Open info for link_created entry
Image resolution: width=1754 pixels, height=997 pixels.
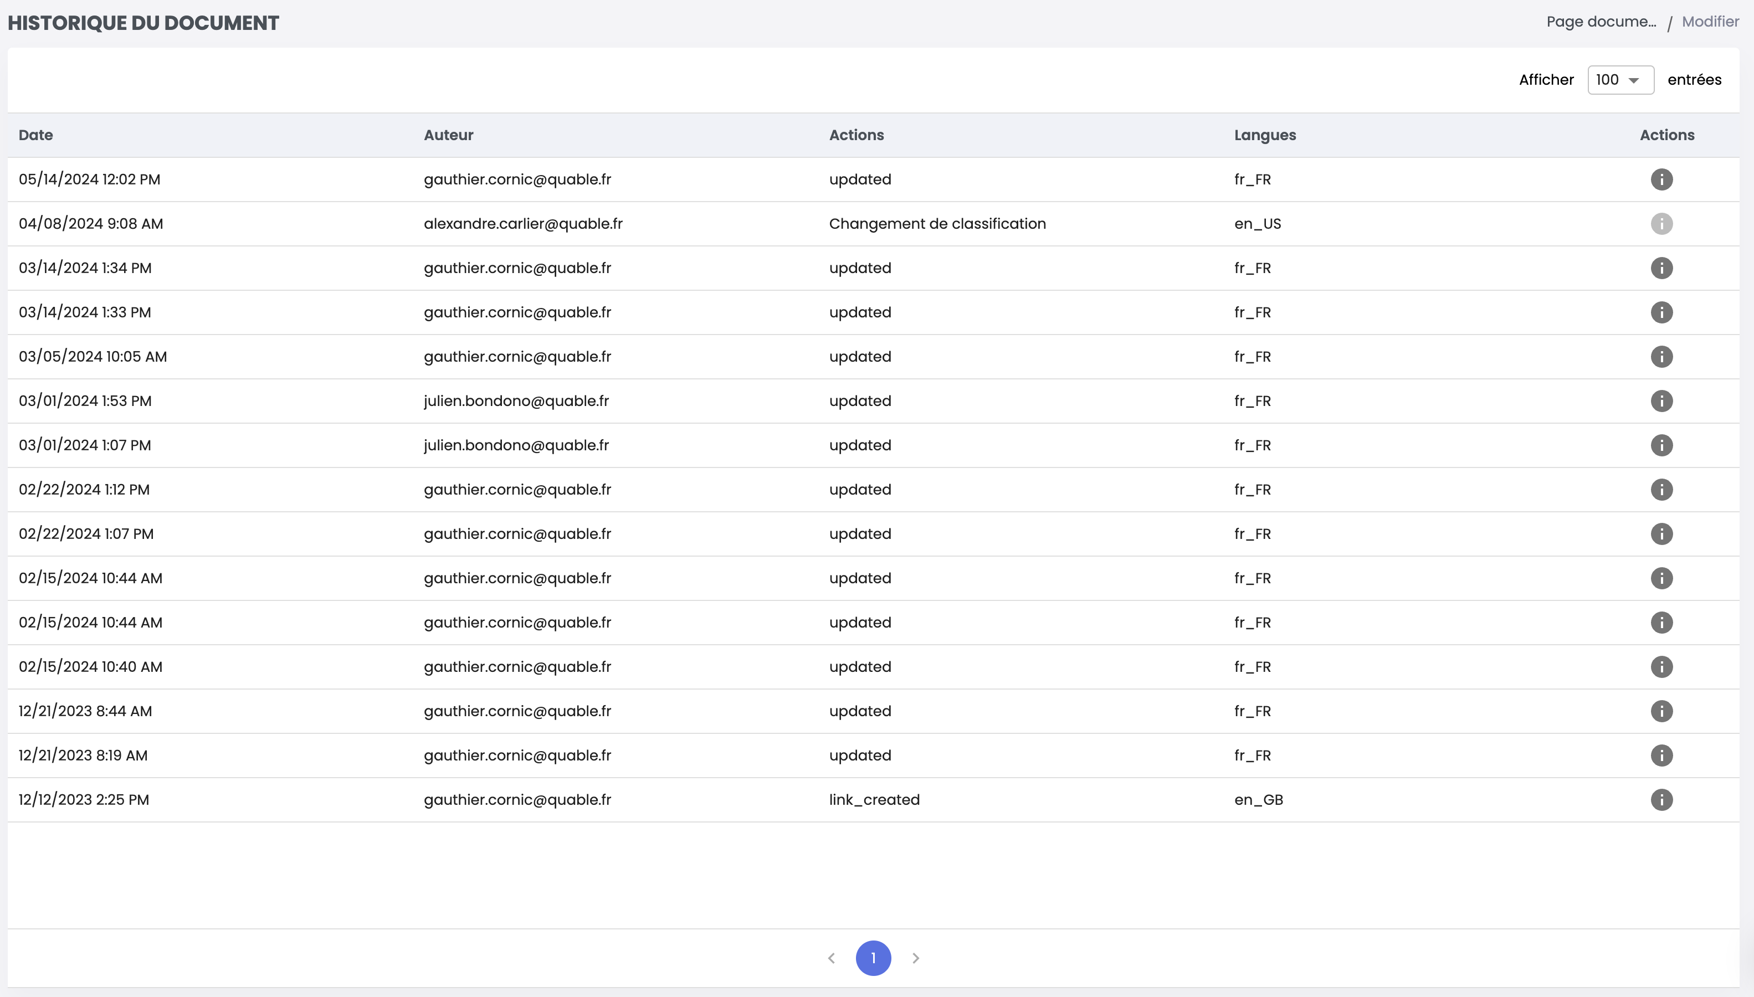1661,800
